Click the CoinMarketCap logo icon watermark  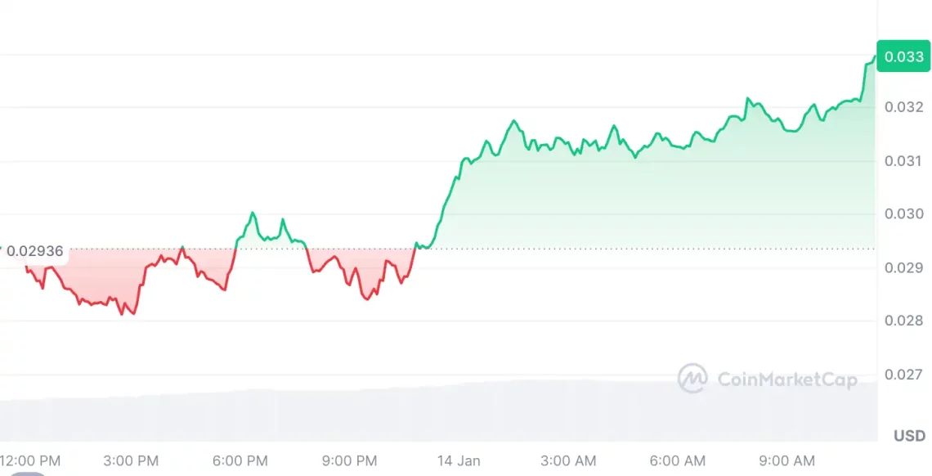pyautogui.click(x=692, y=379)
